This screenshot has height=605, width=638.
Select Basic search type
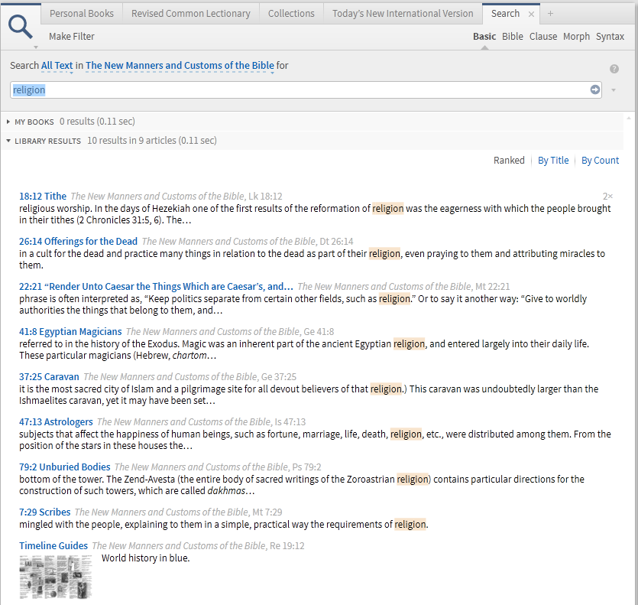tap(484, 37)
